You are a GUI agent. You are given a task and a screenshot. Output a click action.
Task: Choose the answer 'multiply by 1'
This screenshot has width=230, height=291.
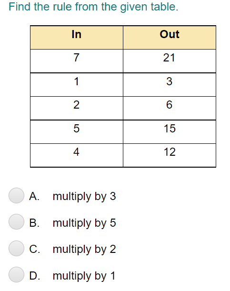click(84, 276)
